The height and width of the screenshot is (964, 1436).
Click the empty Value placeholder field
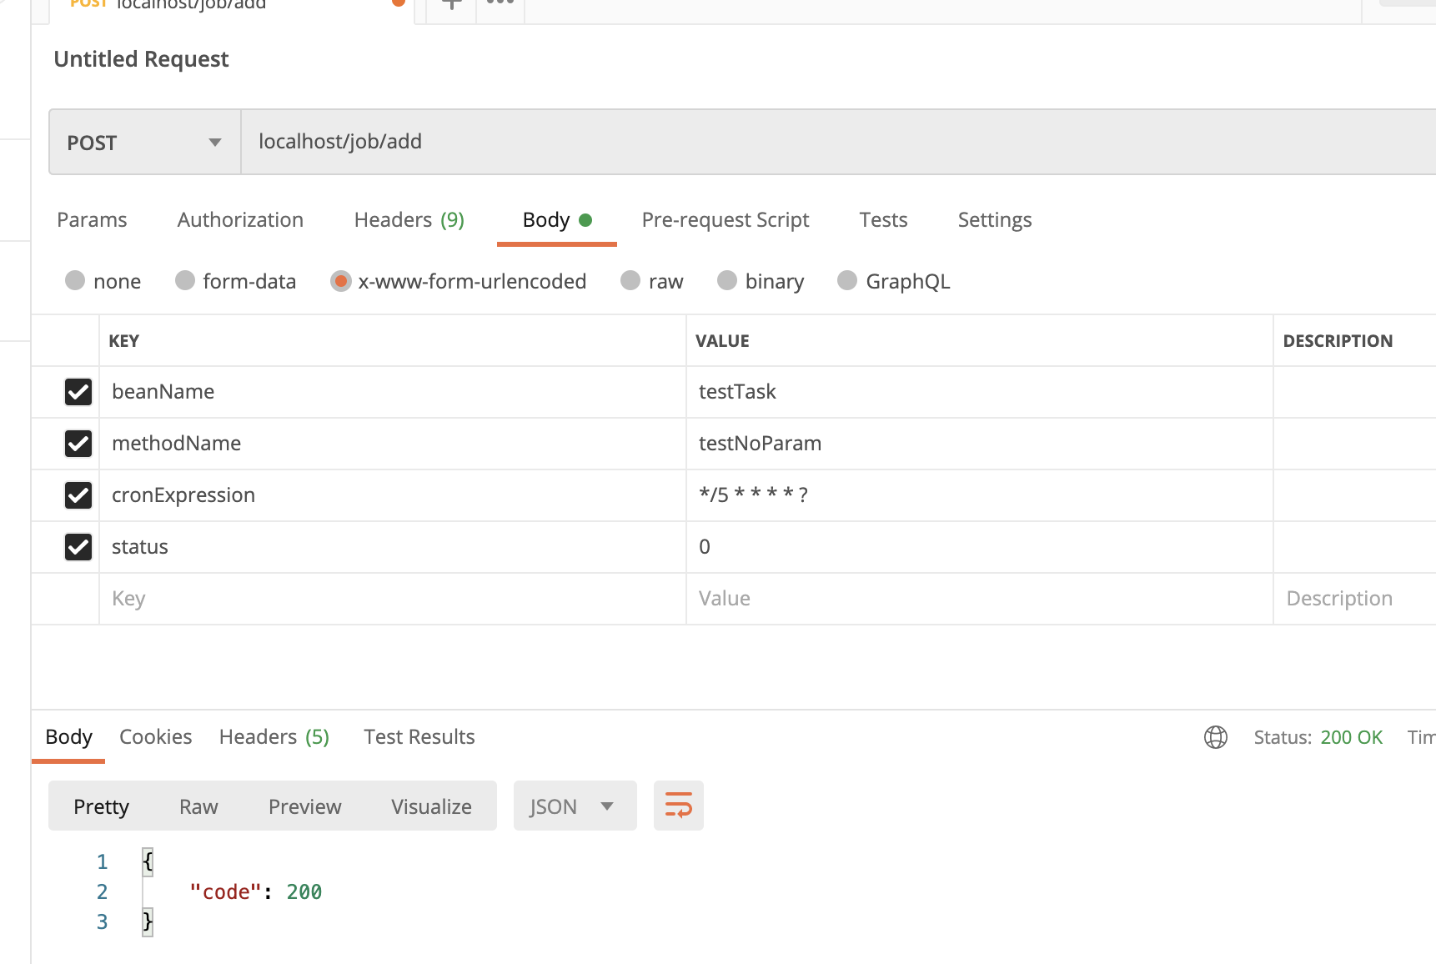980,599
